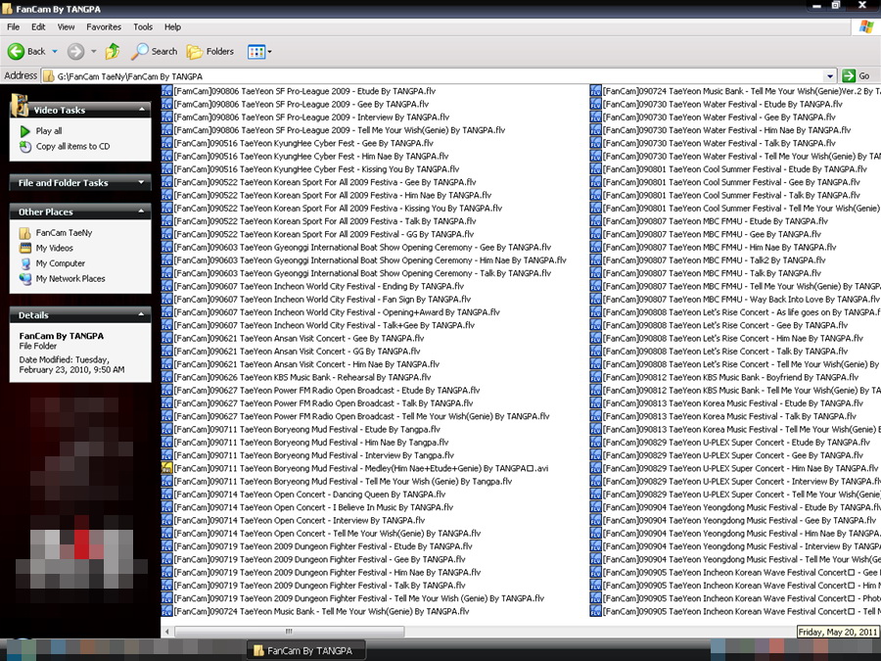Select Water Festival Etude file icon
The image size is (881, 661).
point(595,104)
